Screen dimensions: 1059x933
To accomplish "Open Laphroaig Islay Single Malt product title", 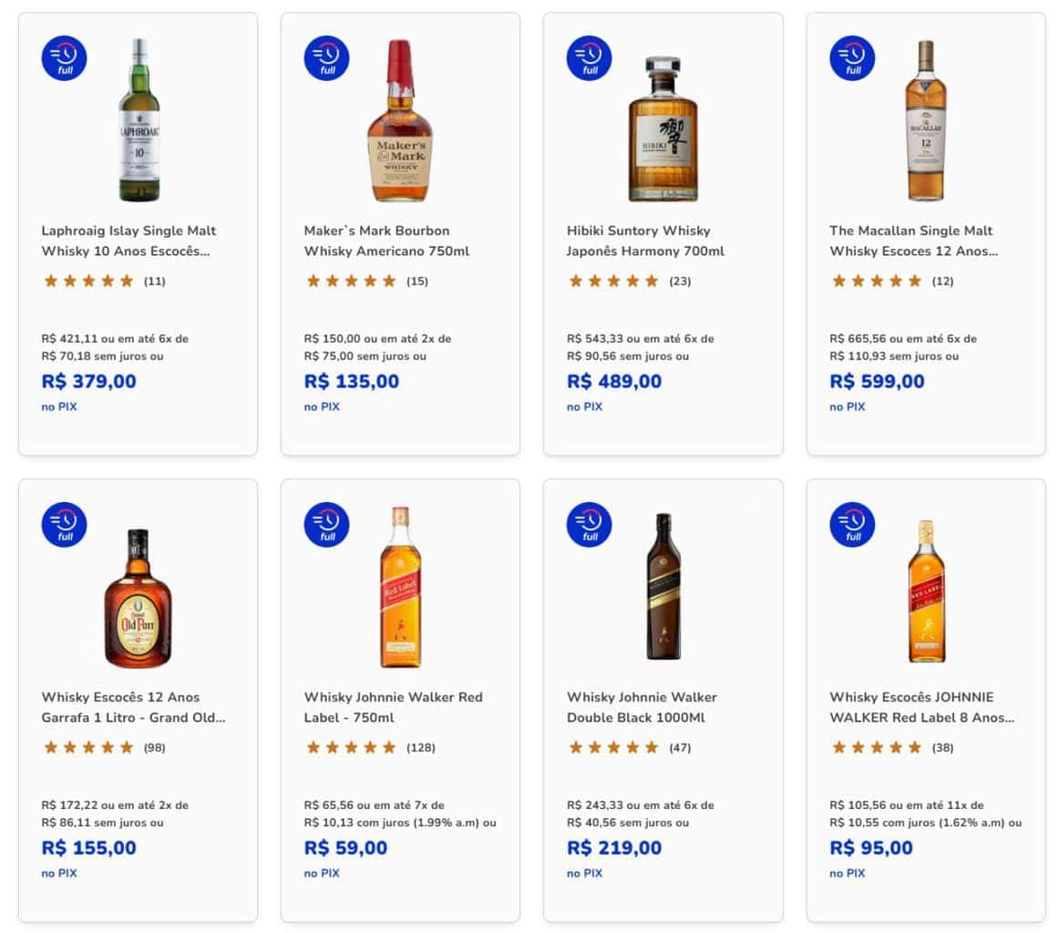I will pyautogui.click(x=129, y=241).
